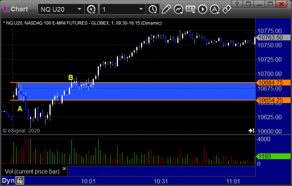Click the pop-out window button in title bar

point(248,4)
